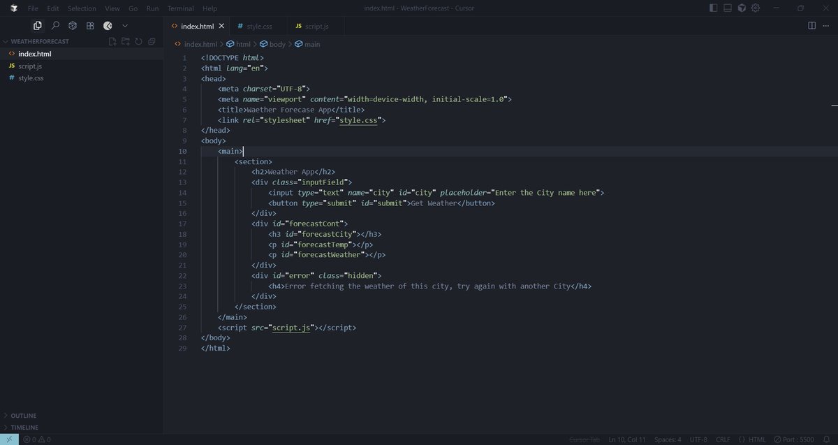Open the Help menu
The height and width of the screenshot is (445, 838).
pyautogui.click(x=209, y=8)
